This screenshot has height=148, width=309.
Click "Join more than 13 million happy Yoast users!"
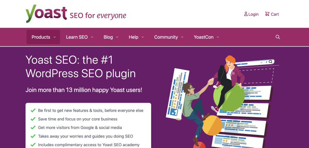coord(84,90)
